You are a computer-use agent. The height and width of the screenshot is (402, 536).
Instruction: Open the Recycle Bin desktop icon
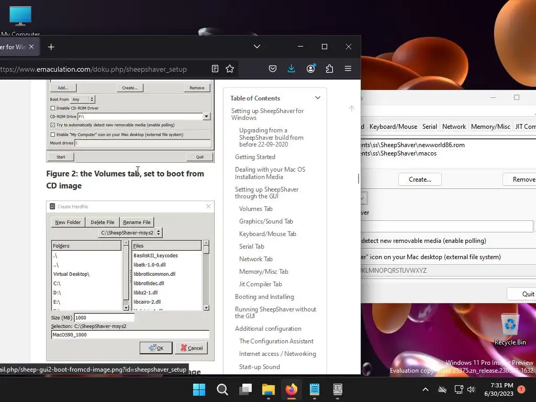(510, 330)
